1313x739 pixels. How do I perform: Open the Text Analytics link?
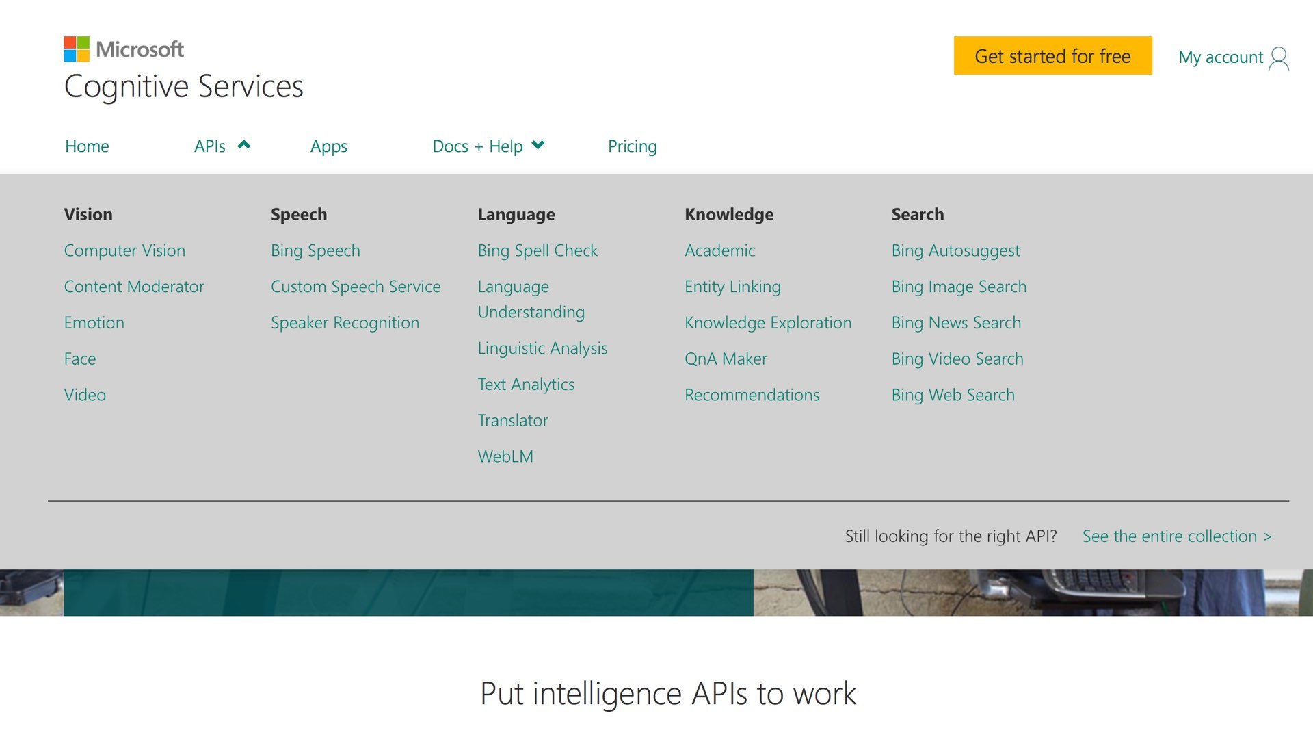(526, 385)
